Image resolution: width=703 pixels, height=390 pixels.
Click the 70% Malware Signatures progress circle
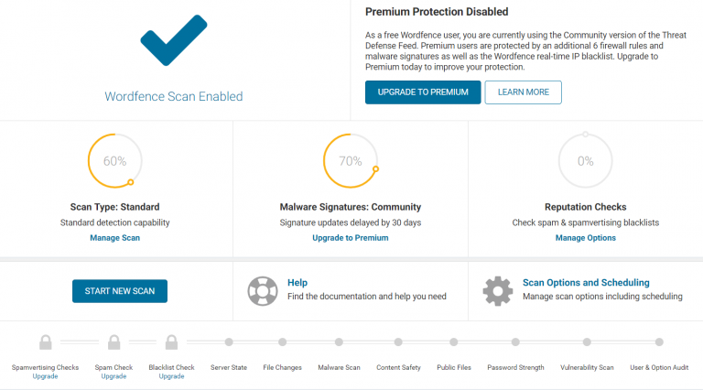[351, 160]
